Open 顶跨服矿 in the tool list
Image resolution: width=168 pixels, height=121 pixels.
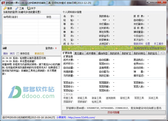(x=82, y=102)
